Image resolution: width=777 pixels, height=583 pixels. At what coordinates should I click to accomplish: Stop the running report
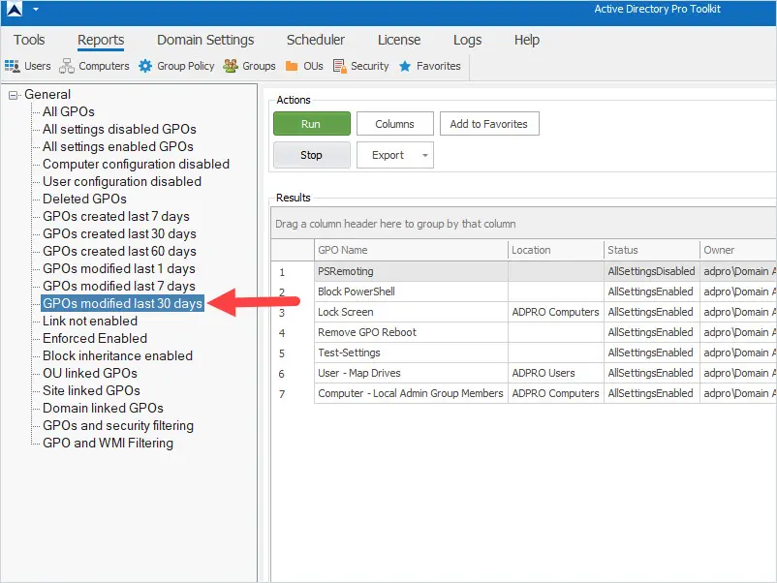click(x=312, y=155)
